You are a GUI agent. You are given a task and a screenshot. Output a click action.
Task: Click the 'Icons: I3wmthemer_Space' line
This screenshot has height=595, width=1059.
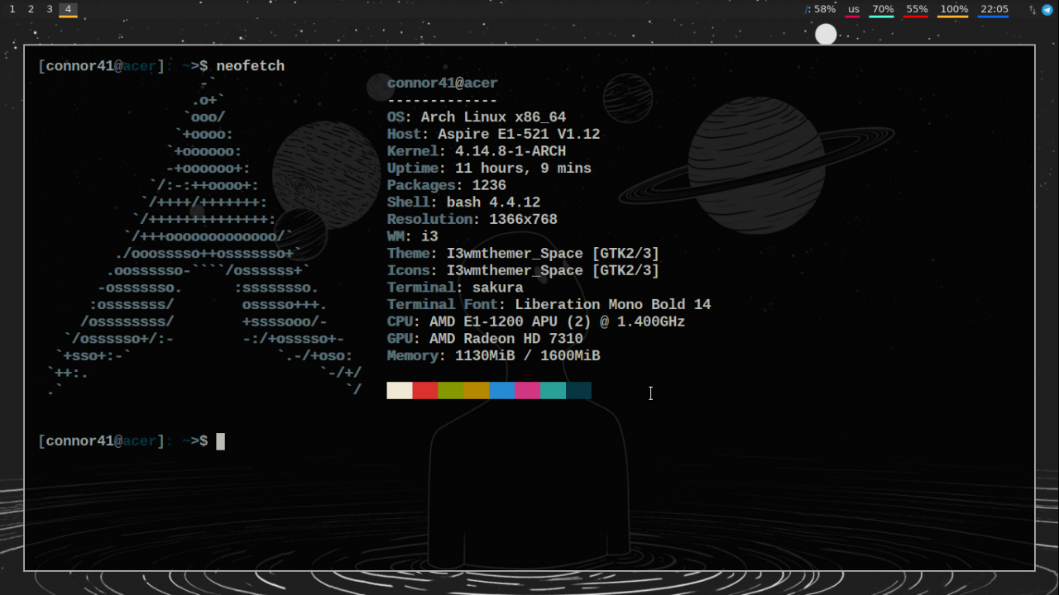click(524, 270)
